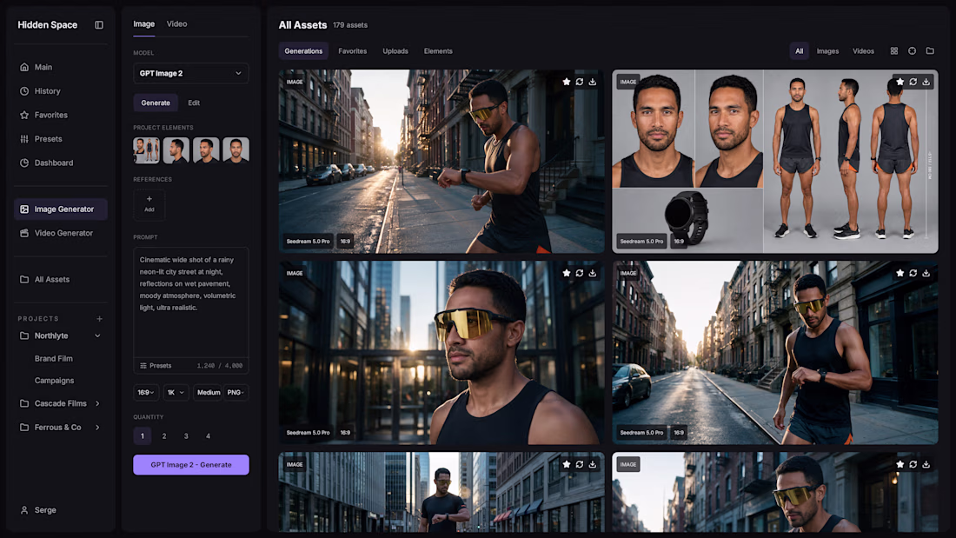
Task: Collapse the Northlyte project chevron
Action: coord(97,336)
